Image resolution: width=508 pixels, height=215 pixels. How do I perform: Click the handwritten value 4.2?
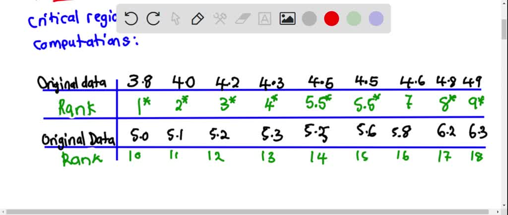[x=227, y=82]
